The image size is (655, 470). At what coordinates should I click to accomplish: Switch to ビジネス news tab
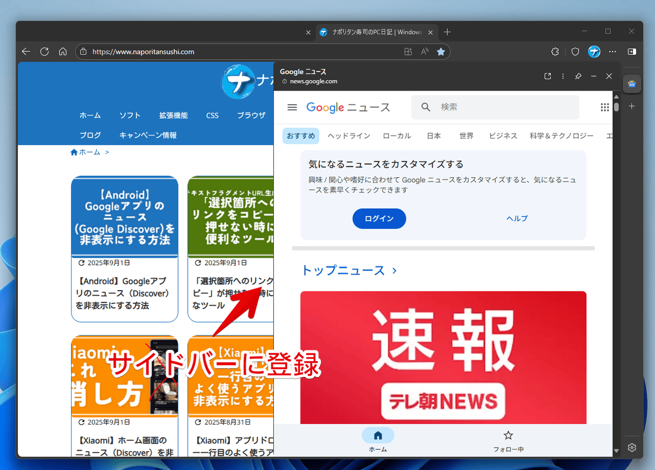point(503,136)
